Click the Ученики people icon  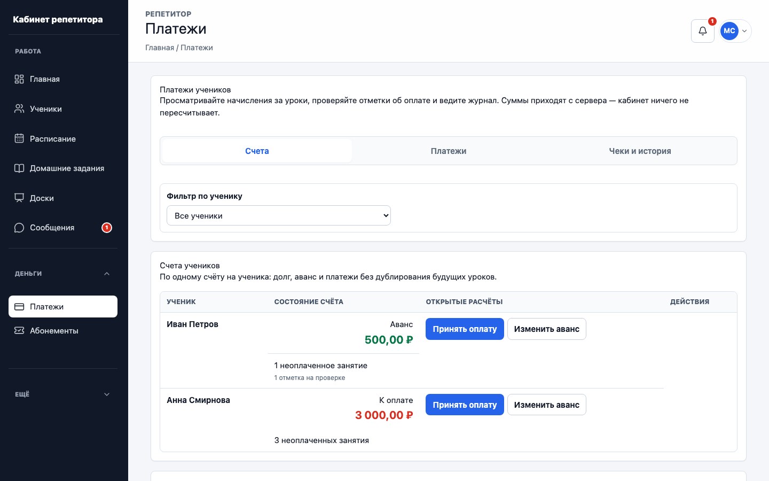pyautogui.click(x=19, y=109)
